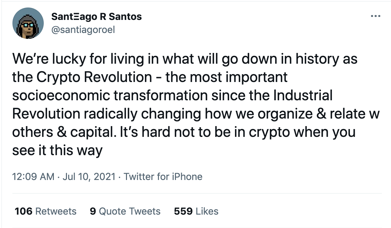View the 106 Retweets list
The width and height of the screenshot is (391, 228).
pos(46,211)
